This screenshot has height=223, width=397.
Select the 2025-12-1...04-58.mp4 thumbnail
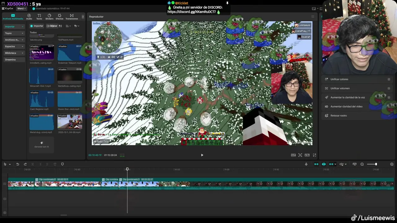coord(70,122)
